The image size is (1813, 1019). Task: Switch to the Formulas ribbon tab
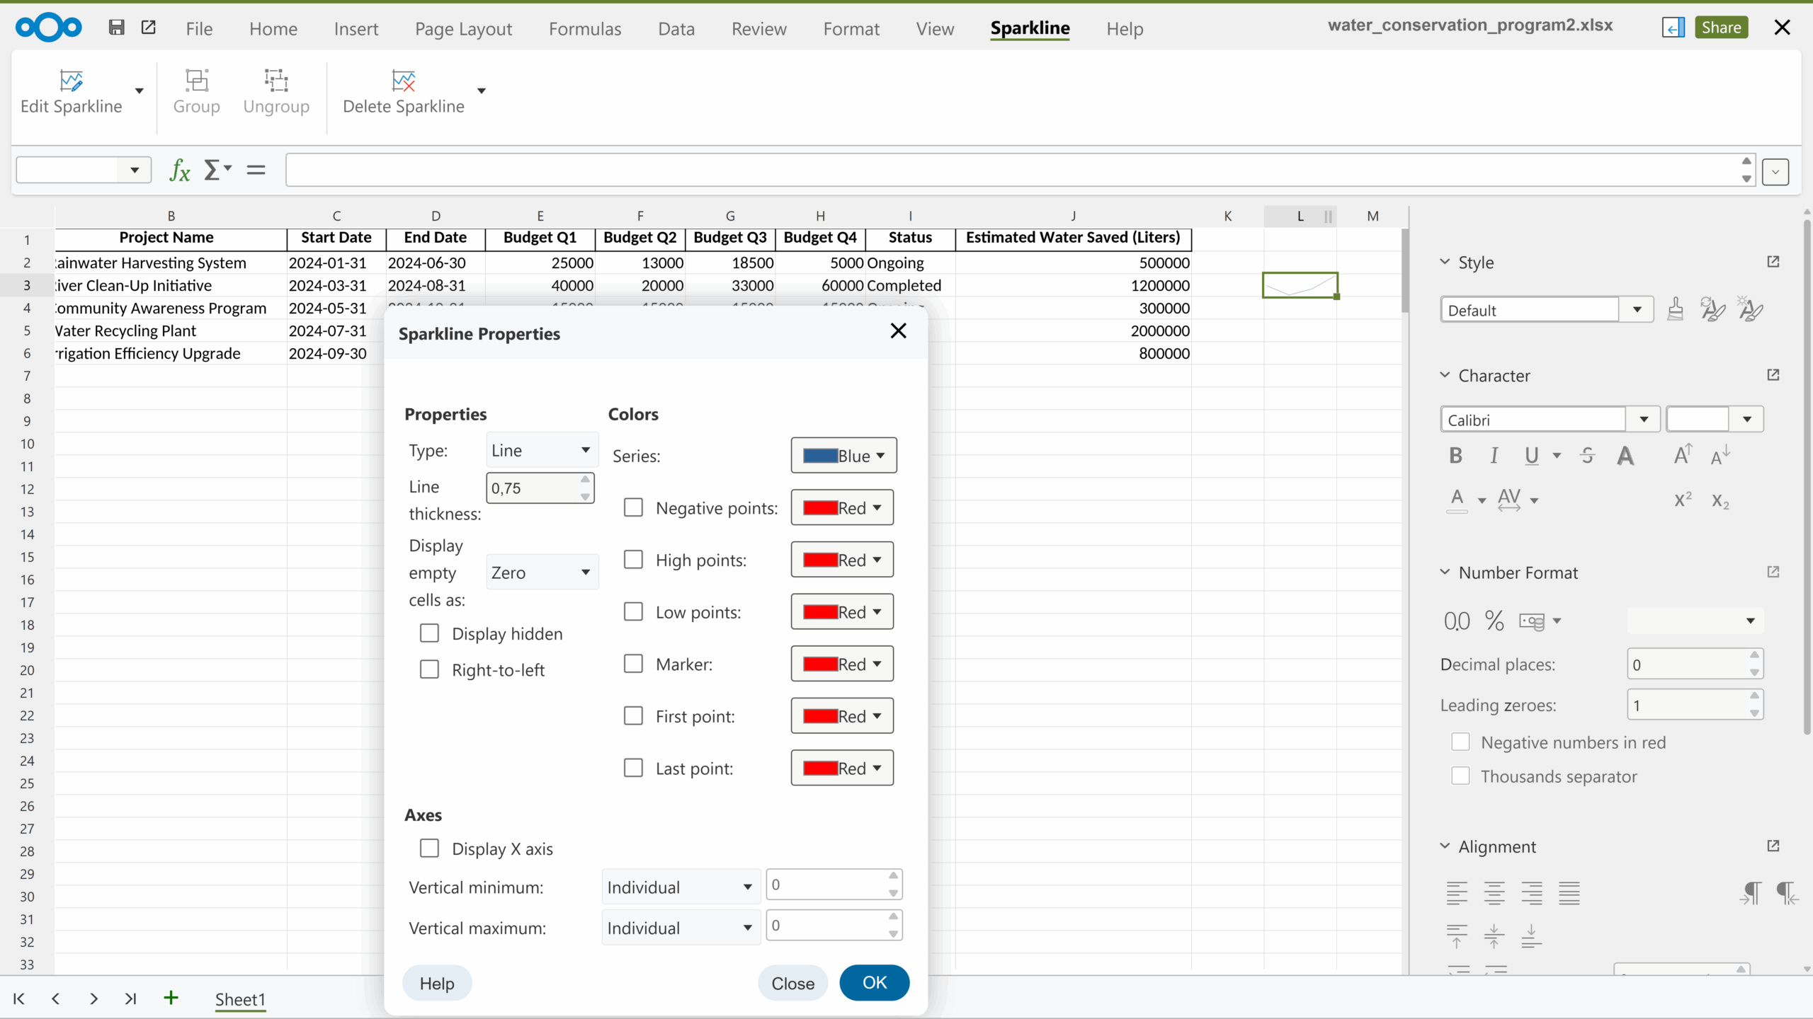click(x=584, y=28)
